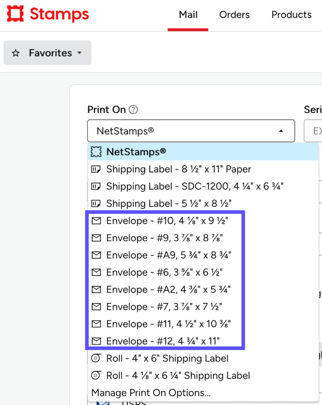Click label icon beside 5 ½" x 8 ½" option

tap(96, 204)
